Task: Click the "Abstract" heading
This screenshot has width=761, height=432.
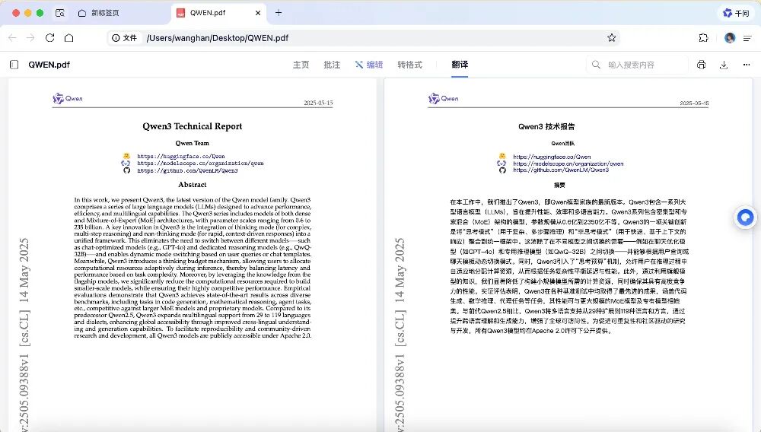Action: 193,185
